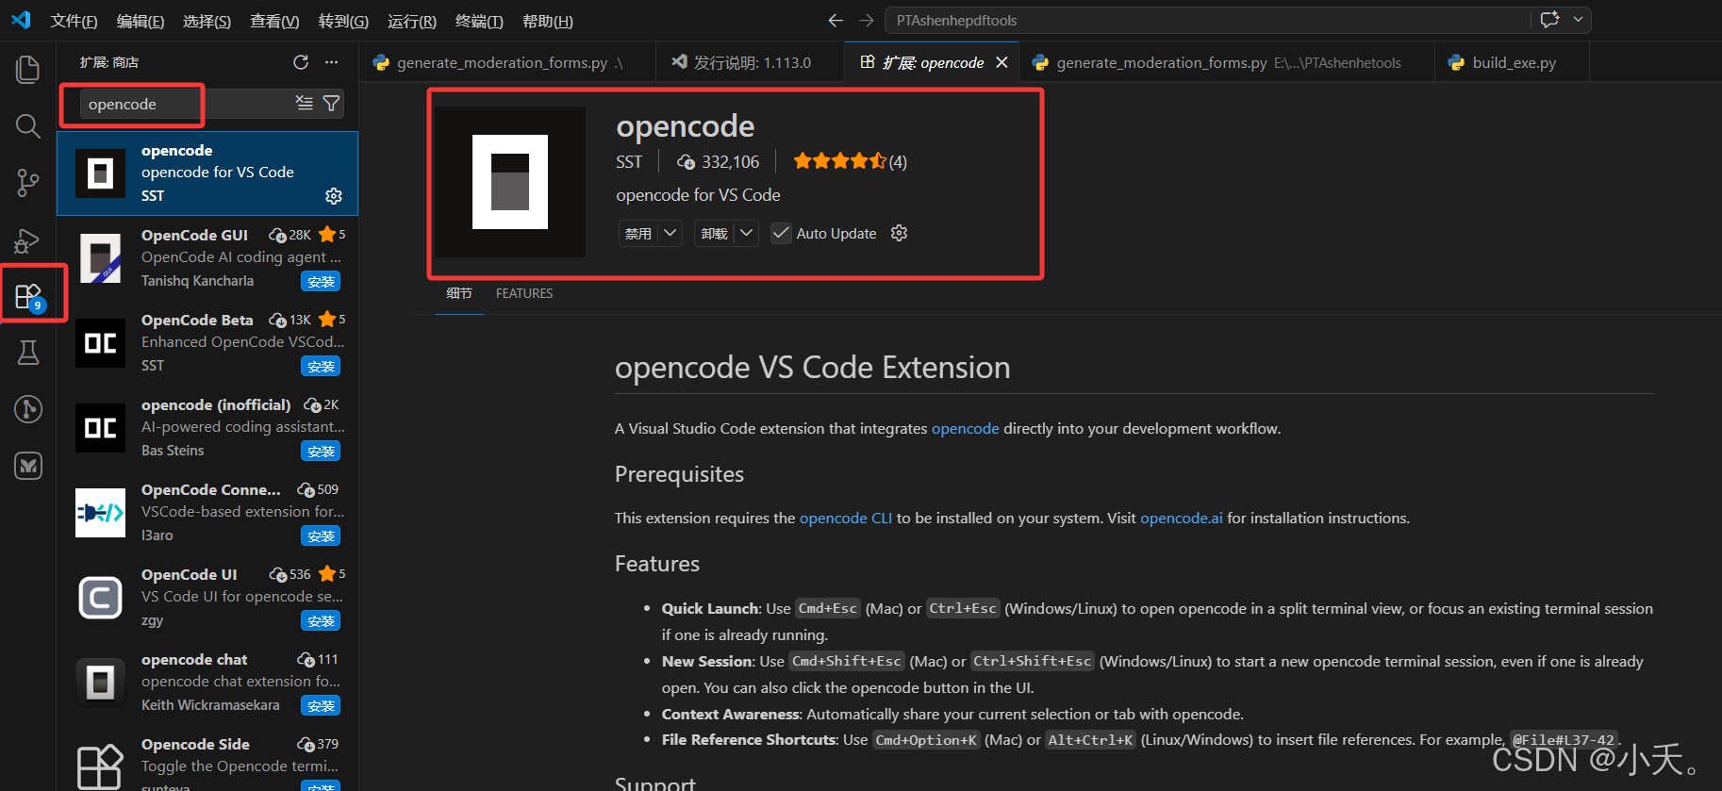Open the 编辑(E) menu
The height and width of the screenshot is (791, 1722).
(140, 21)
